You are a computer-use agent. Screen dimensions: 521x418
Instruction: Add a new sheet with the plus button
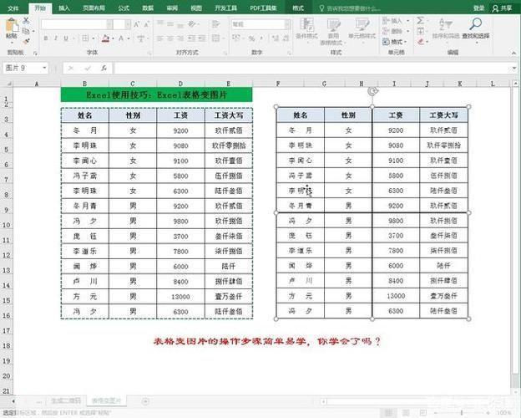tap(145, 401)
